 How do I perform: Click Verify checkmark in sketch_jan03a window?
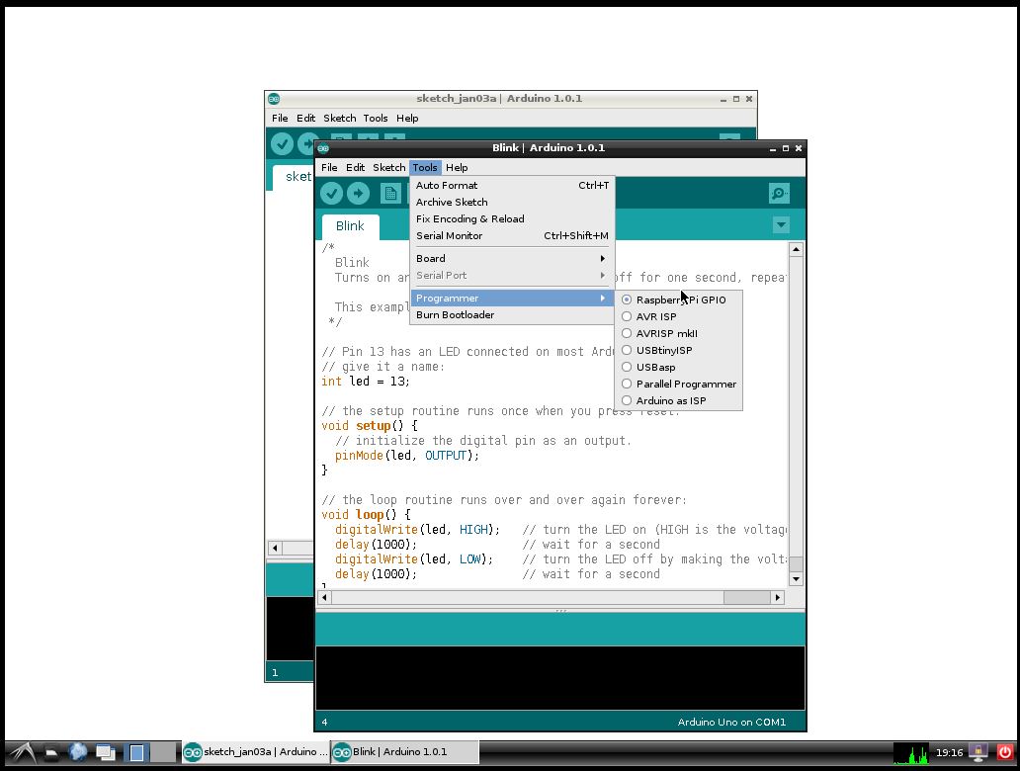(282, 143)
